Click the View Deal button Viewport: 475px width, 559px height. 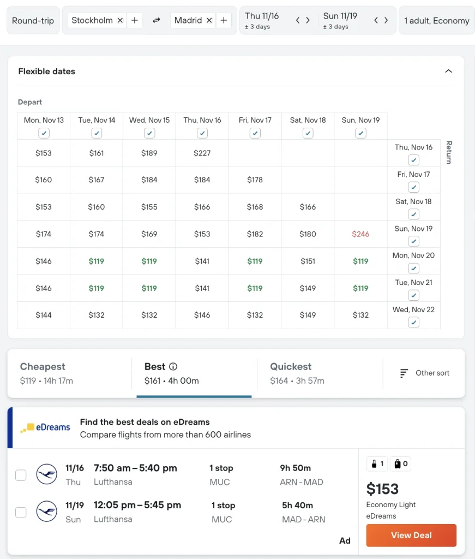tap(411, 535)
